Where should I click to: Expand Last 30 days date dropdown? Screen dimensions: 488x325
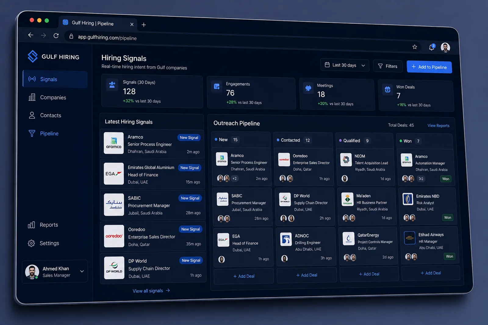(345, 65)
